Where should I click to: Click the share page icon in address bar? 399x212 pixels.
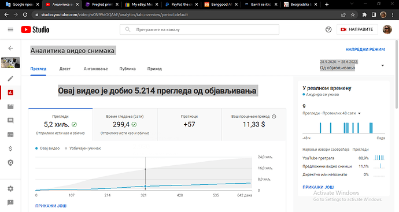[x=343, y=15]
